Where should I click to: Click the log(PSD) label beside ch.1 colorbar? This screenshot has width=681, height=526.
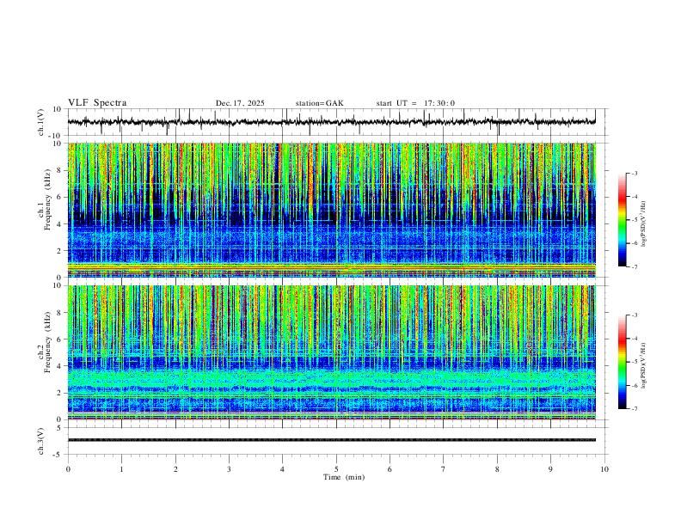pos(643,223)
